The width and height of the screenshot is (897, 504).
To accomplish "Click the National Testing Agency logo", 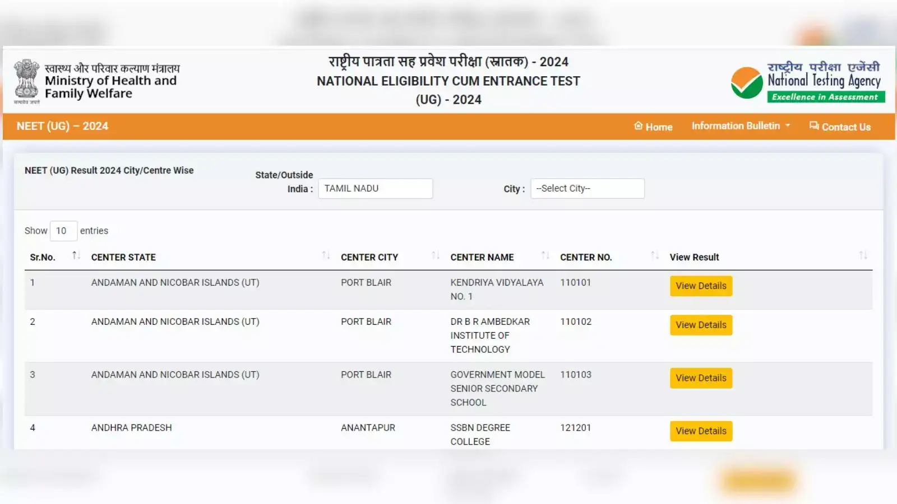I will click(x=807, y=82).
